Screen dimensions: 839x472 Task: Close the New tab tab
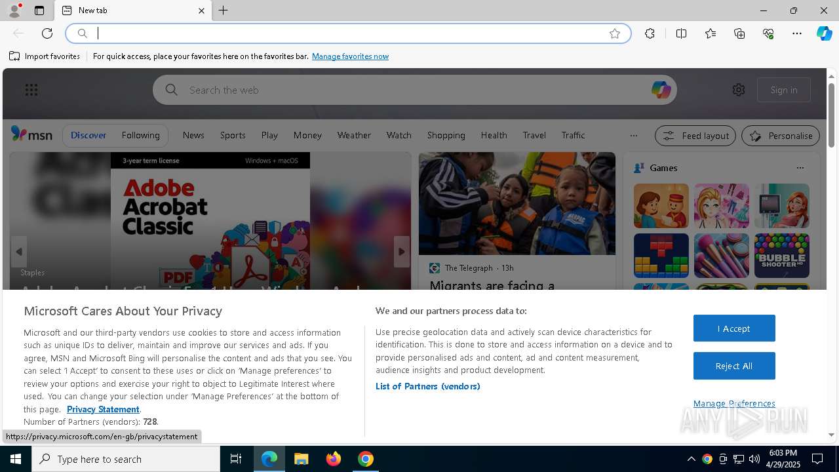point(201,10)
